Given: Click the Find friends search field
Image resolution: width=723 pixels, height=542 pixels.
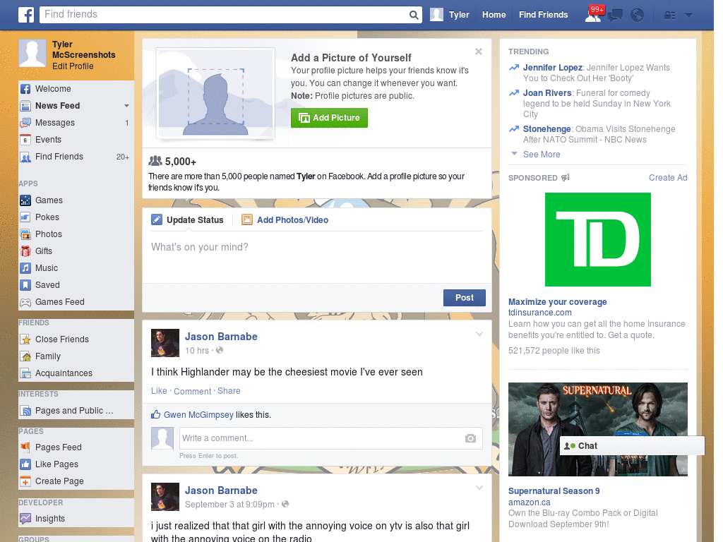Looking at the screenshot, I should click(x=224, y=15).
